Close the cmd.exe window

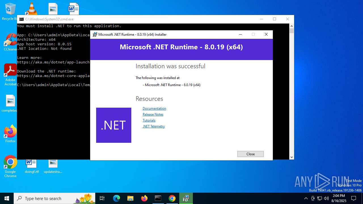coord(288,19)
